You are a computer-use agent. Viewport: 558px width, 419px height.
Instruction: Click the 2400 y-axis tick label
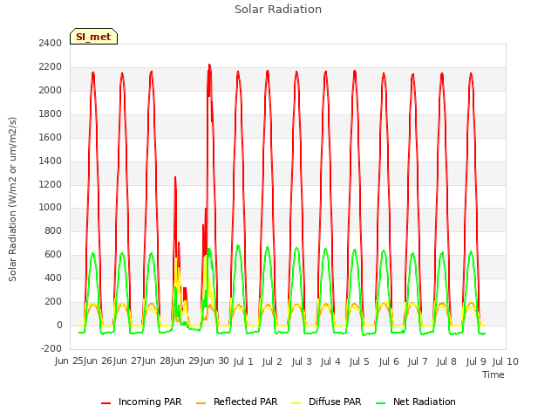[x=51, y=43]
